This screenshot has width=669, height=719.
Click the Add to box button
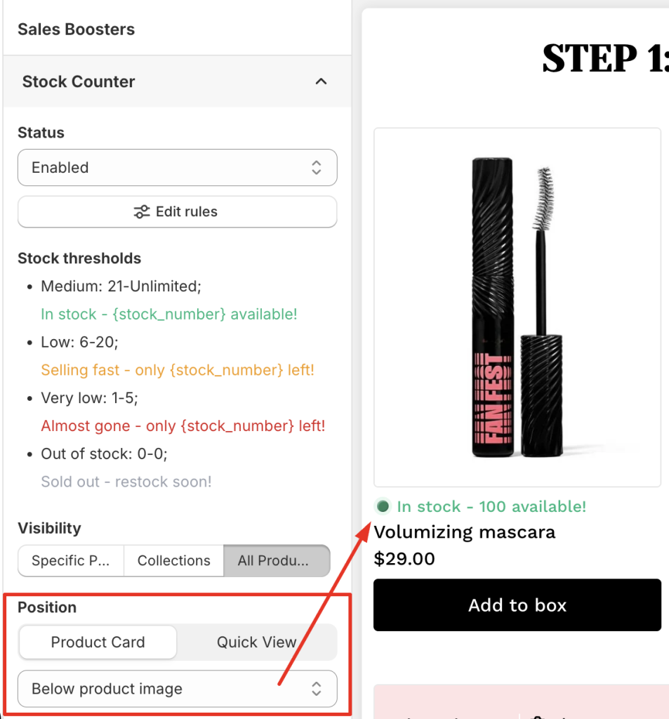click(x=517, y=605)
